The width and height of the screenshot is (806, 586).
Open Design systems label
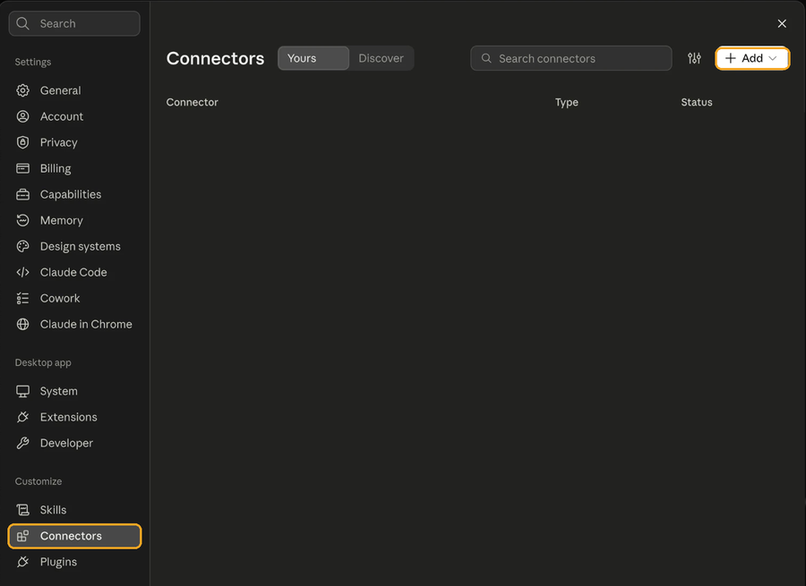tap(81, 247)
